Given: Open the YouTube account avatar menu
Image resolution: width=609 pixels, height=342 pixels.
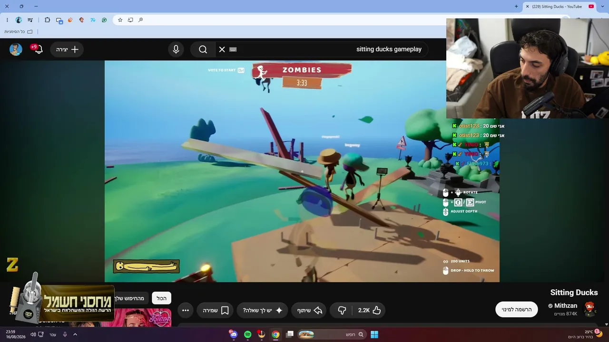Looking at the screenshot, I should pos(16,49).
